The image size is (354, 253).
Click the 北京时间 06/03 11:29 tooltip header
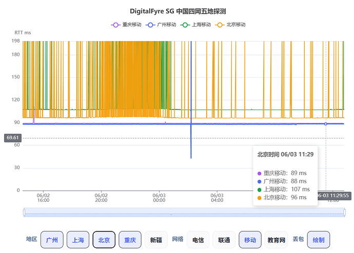285,154
